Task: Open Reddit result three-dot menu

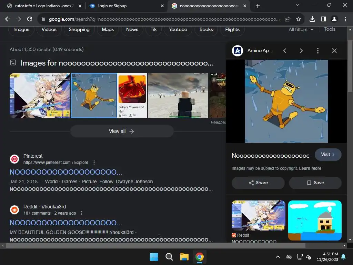Action: point(82,213)
